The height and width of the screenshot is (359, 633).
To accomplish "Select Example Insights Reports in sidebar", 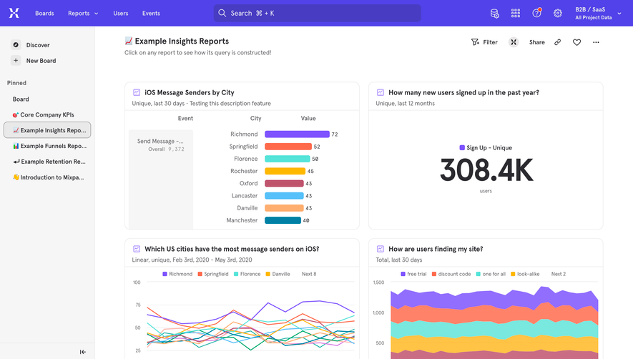I will (x=47, y=130).
